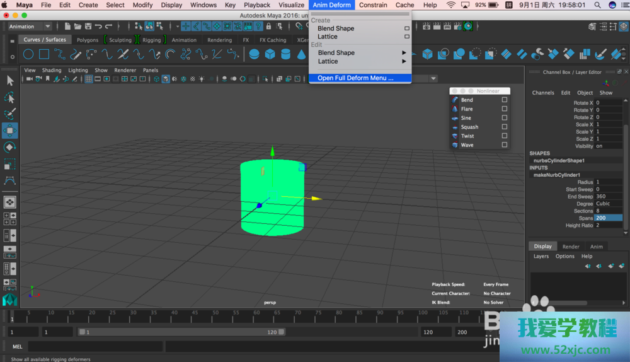Open the Squash deformer option box
The image size is (630, 362).
tap(504, 127)
